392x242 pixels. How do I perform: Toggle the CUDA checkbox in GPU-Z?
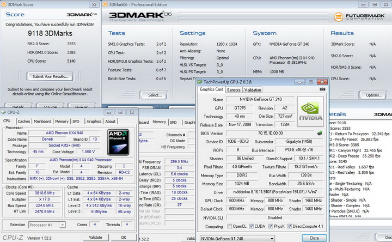[x=251, y=226]
